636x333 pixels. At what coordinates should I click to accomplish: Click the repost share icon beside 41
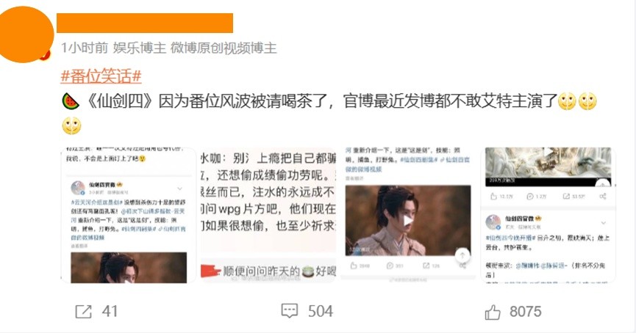click(x=84, y=312)
